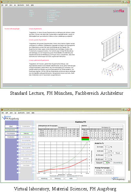131x192 pixels.
Task: Open Tools menu in beton window
Action: [x=28, y=113]
